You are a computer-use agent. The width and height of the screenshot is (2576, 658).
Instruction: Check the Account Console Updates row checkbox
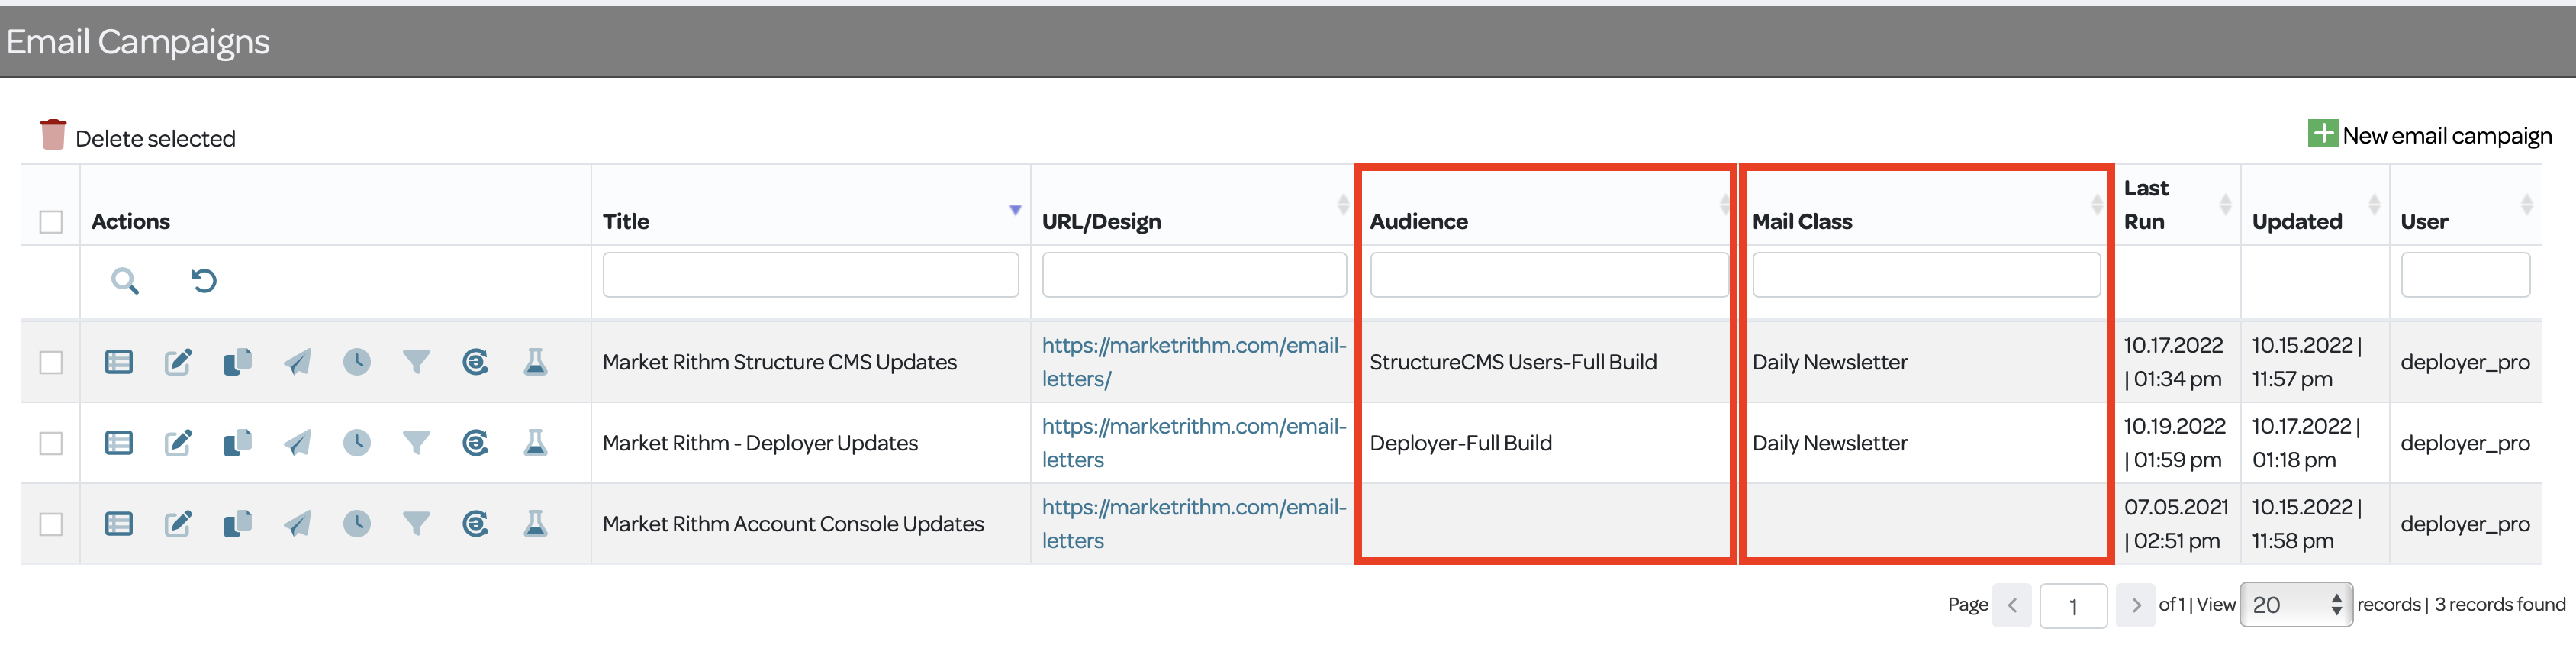point(51,524)
